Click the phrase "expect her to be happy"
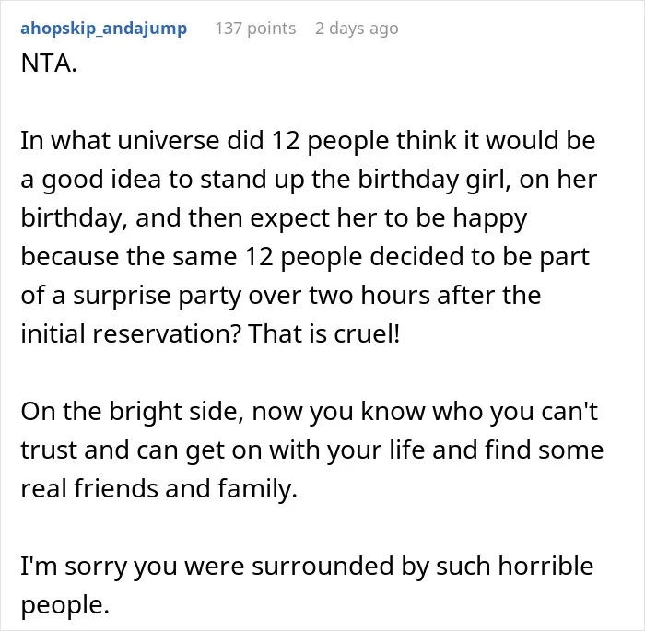This screenshot has width=645, height=631. pos(388,218)
